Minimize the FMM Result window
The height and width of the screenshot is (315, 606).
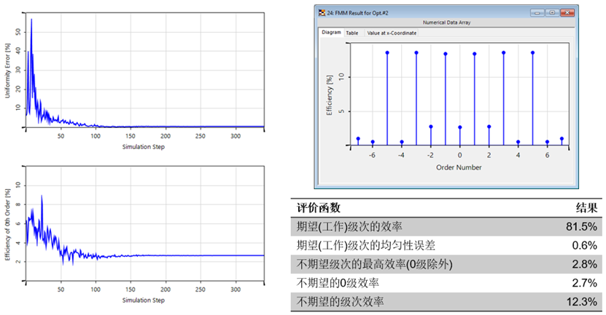click(x=537, y=12)
